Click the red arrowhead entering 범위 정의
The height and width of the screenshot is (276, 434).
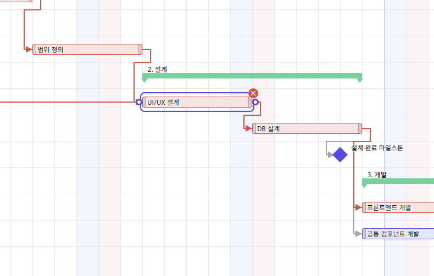point(29,49)
